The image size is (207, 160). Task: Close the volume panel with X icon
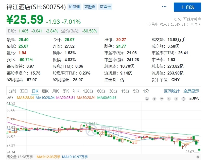(198, 157)
